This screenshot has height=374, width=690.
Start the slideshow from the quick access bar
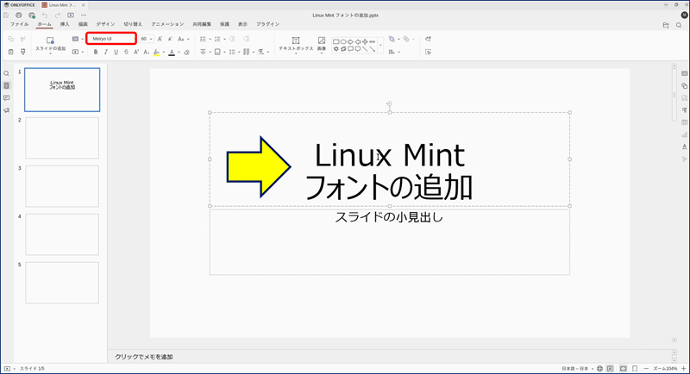(x=71, y=15)
